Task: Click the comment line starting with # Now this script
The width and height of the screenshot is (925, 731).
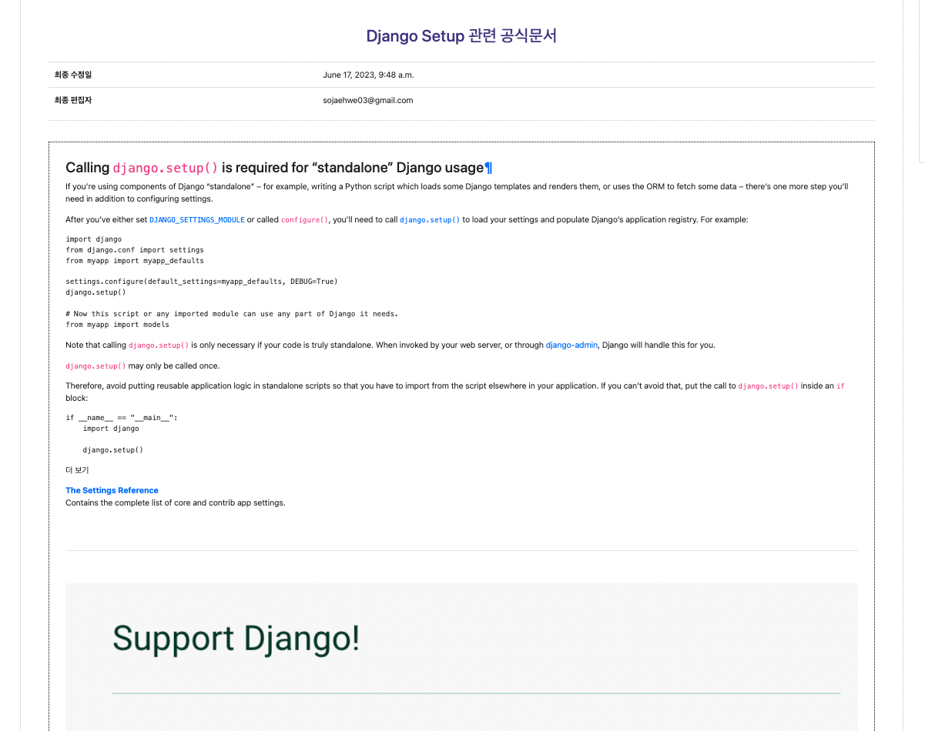Action: [x=232, y=314]
